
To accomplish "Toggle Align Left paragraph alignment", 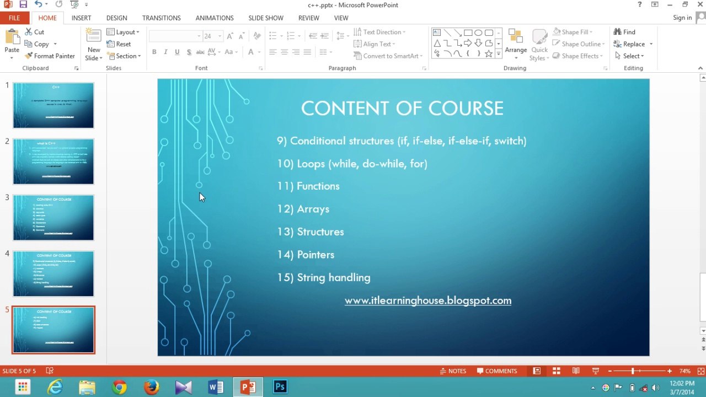I will pos(272,52).
